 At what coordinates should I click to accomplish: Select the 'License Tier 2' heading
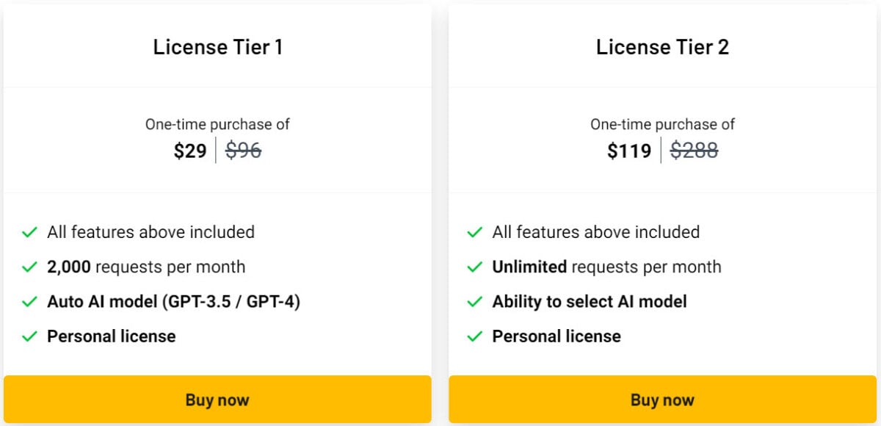[x=662, y=47]
